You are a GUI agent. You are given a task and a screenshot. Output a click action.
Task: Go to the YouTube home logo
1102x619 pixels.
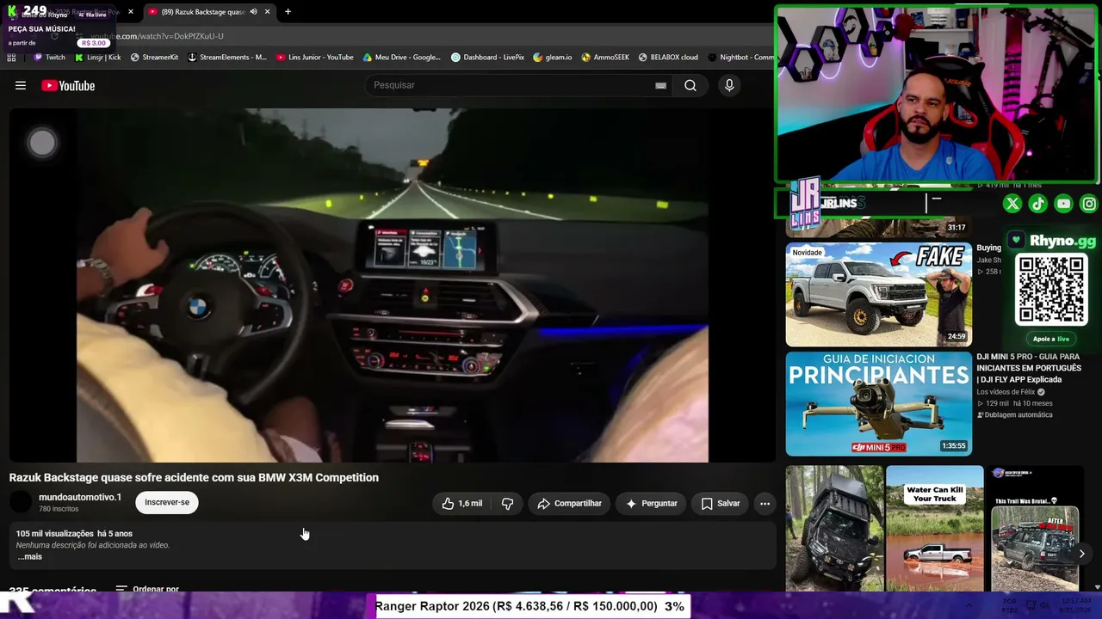[x=68, y=85]
